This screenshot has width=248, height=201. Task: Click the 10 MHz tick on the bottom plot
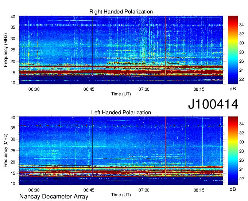pos(13,184)
